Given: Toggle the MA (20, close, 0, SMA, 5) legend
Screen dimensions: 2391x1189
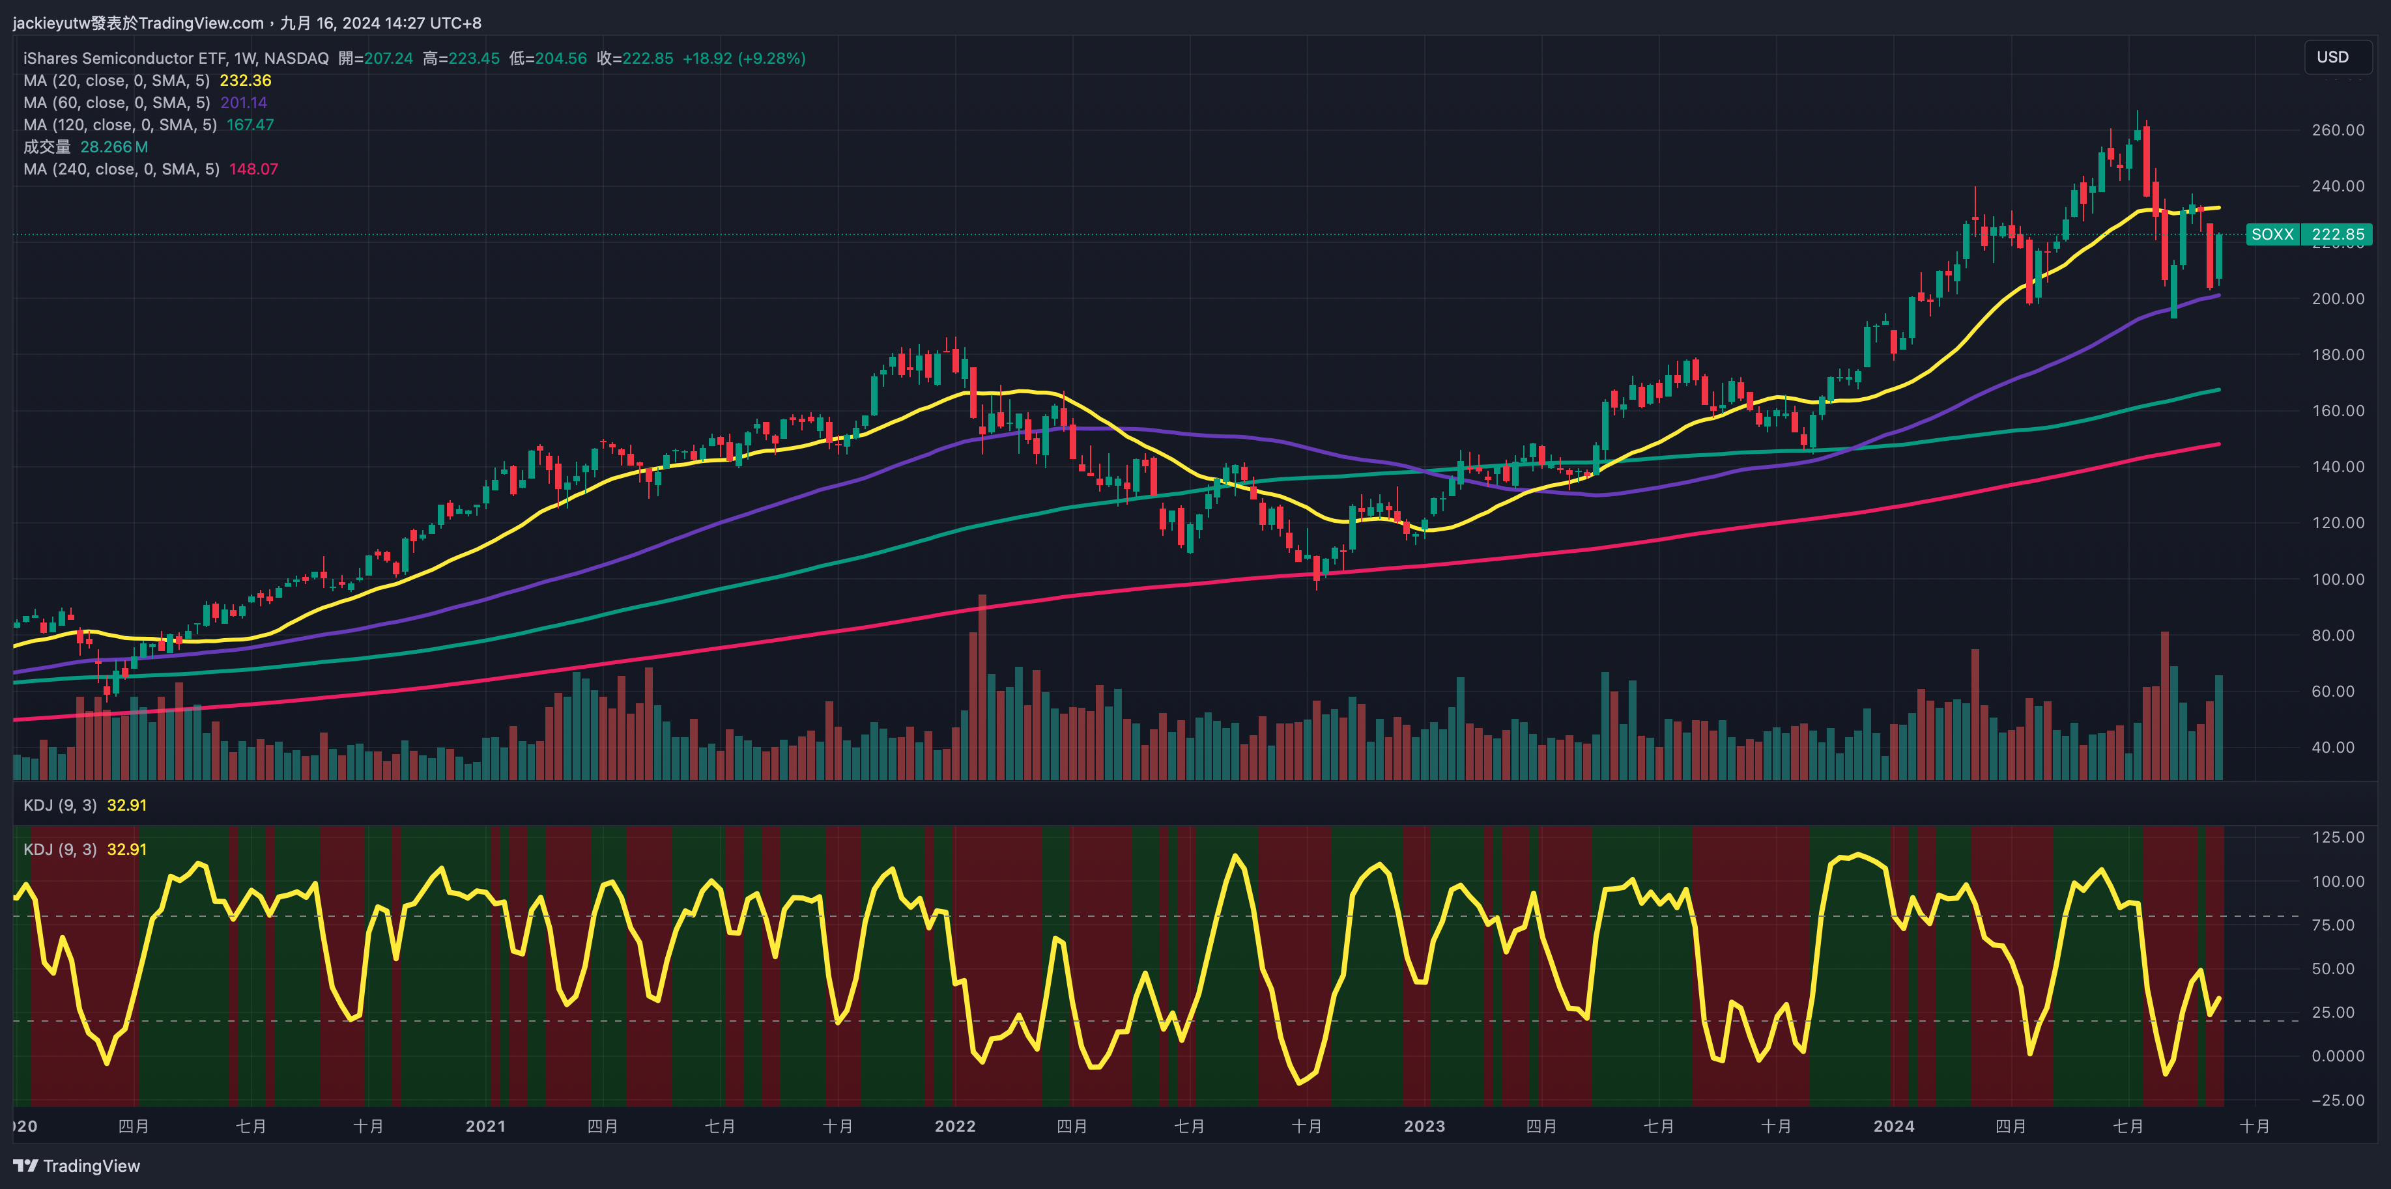Looking at the screenshot, I should (116, 81).
